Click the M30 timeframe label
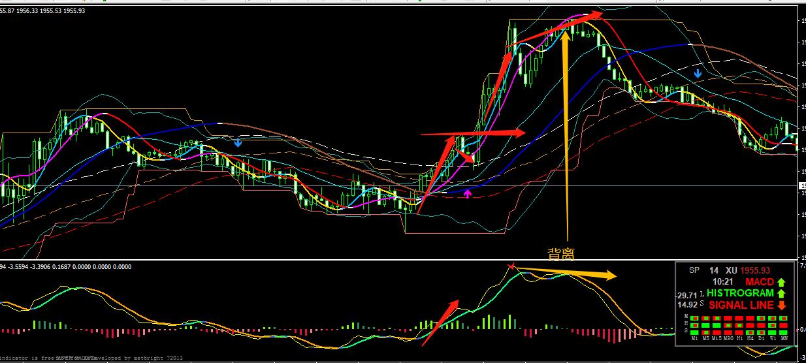The image size is (806, 363). click(x=728, y=338)
